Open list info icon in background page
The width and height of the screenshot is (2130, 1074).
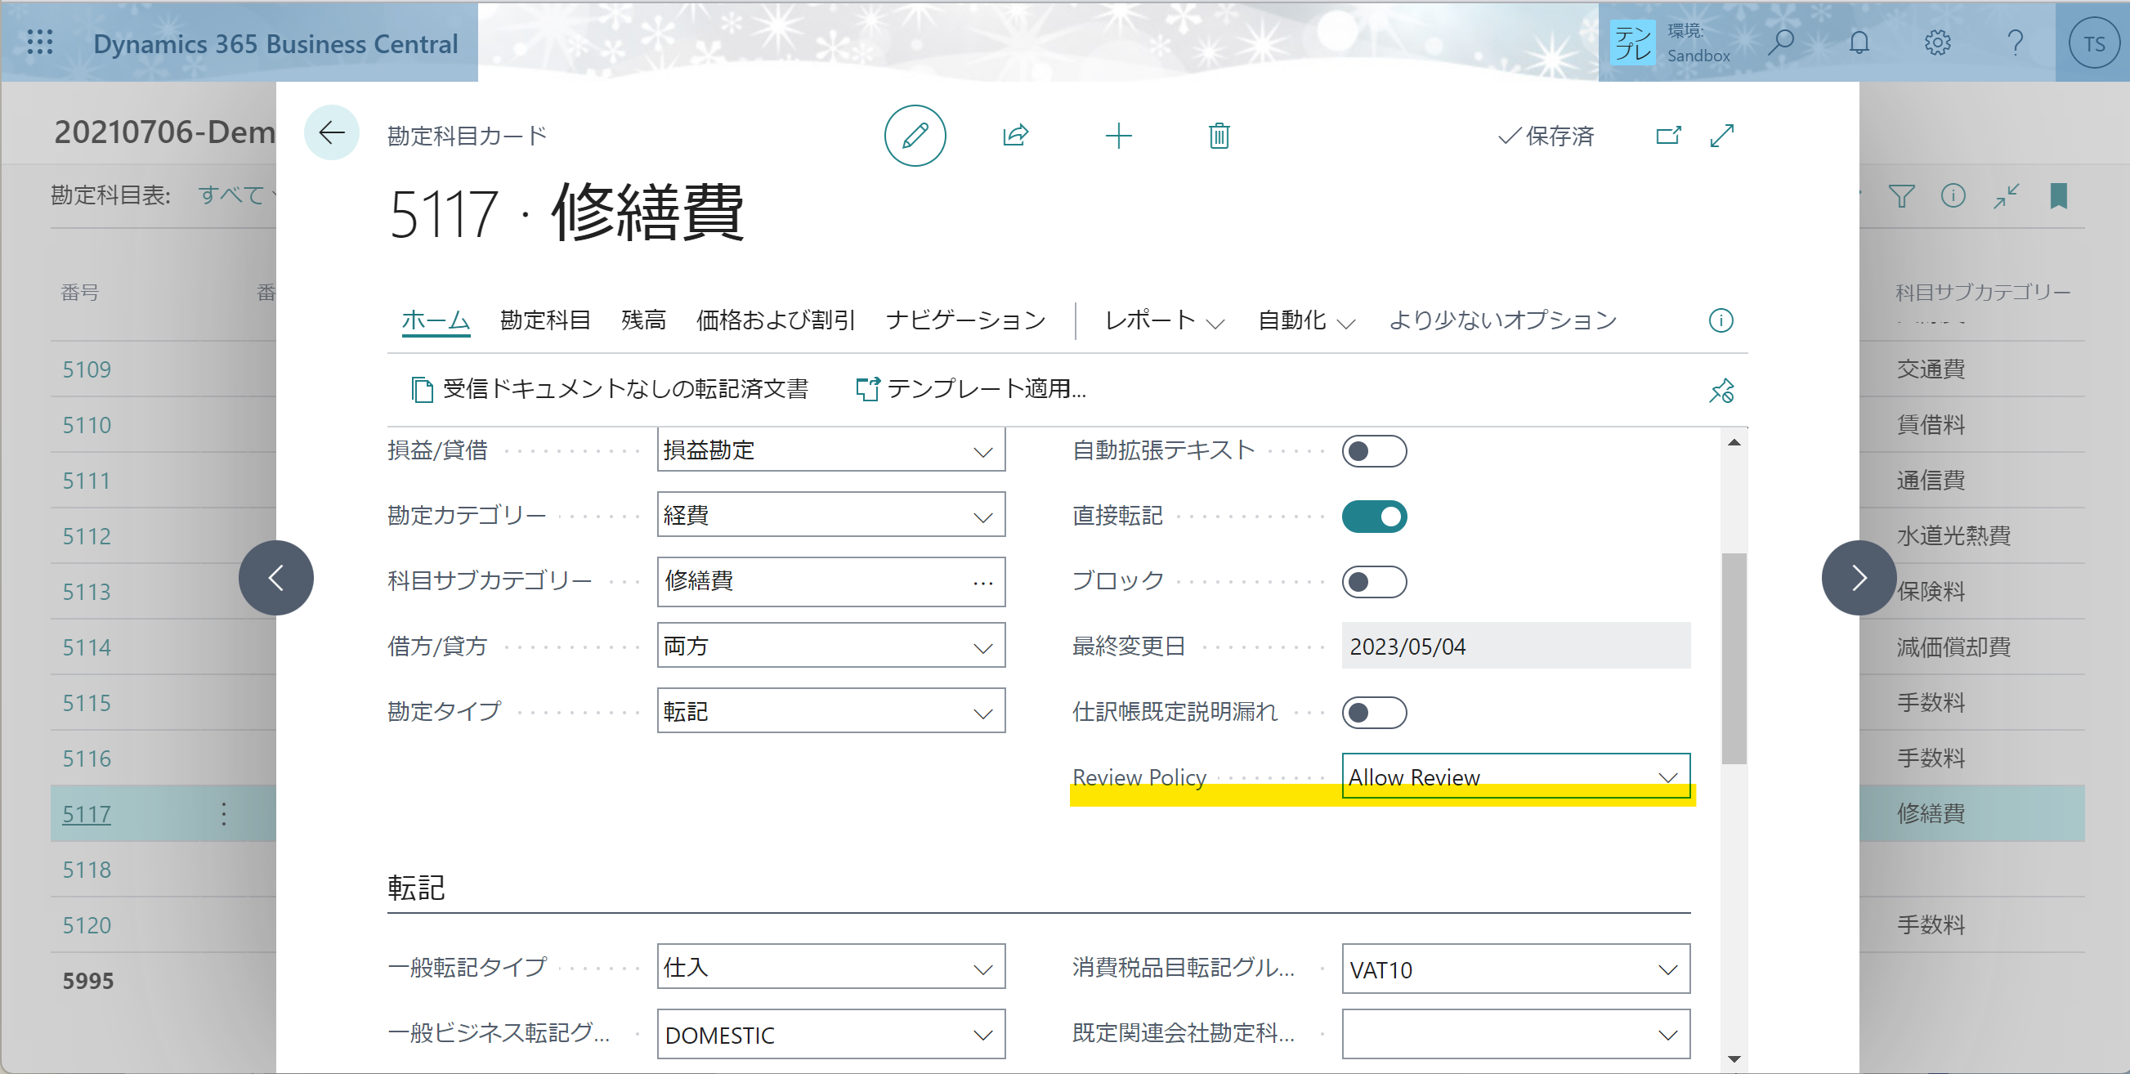[x=1953, y=195]
